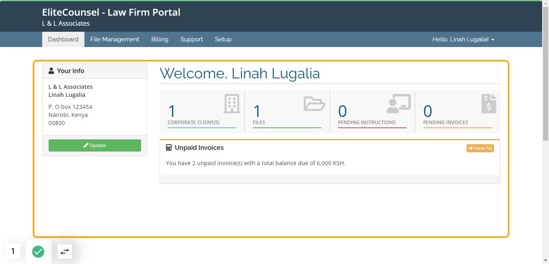Click the EliteCounsel - Law Firm Portal title

pos(111,12)
